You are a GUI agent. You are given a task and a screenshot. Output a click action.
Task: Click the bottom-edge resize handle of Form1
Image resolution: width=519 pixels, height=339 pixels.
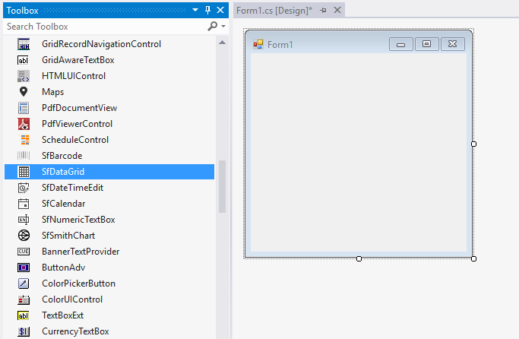click(359, 259)
